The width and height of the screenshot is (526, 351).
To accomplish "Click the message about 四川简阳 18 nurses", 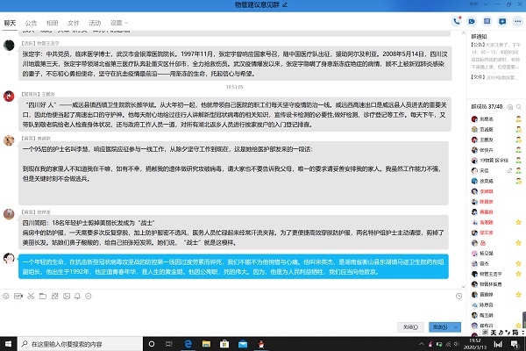I will (233, 233).
